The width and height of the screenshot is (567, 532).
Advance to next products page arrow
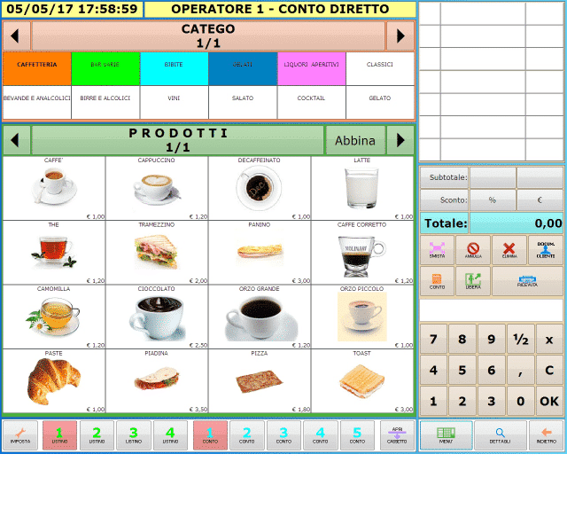[x=400, y=140]
